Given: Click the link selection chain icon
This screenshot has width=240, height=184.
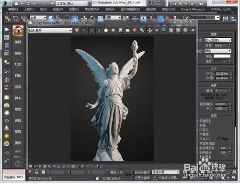Looking at the screenshot, I should [x=8, y=18].
